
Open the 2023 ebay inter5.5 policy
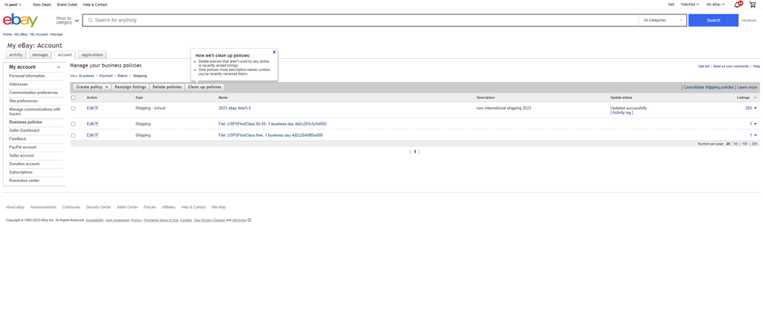pyautogui.click(x=235, y=108)
